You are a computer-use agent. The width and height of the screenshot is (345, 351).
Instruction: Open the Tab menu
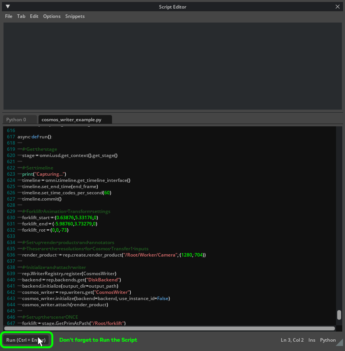(21, 16)
